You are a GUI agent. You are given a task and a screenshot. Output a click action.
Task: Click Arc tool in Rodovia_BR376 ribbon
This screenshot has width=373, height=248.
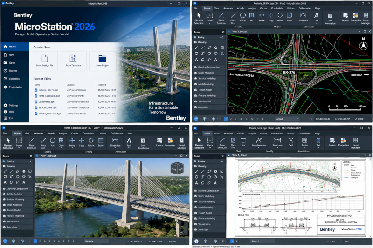(x=251, y=17)
